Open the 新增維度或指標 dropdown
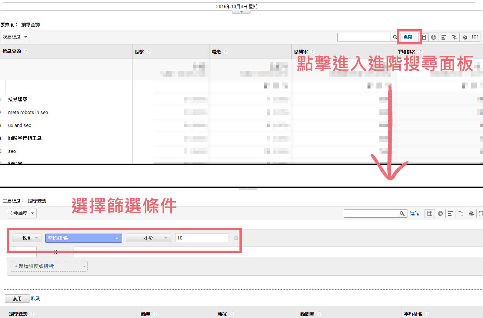483x318 pixels. pyautogui.click(x=49, y=266)
